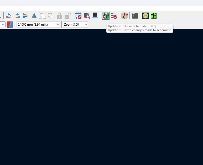The height and width of the screenshot is (165, 203).
Task: Open the grid size dropdown 0.1000 mm
Action: [x=38, y=25]
